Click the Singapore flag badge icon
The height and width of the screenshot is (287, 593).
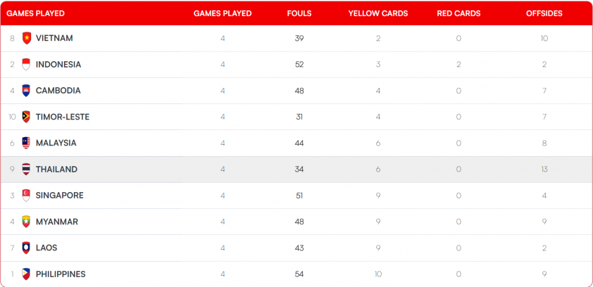(26, 196)
